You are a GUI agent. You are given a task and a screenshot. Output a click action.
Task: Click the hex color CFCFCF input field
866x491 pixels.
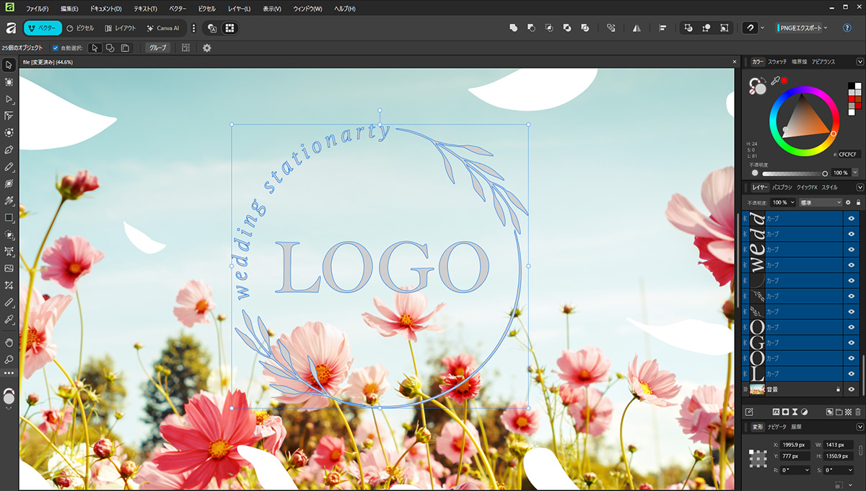click(x=848, y=155)
